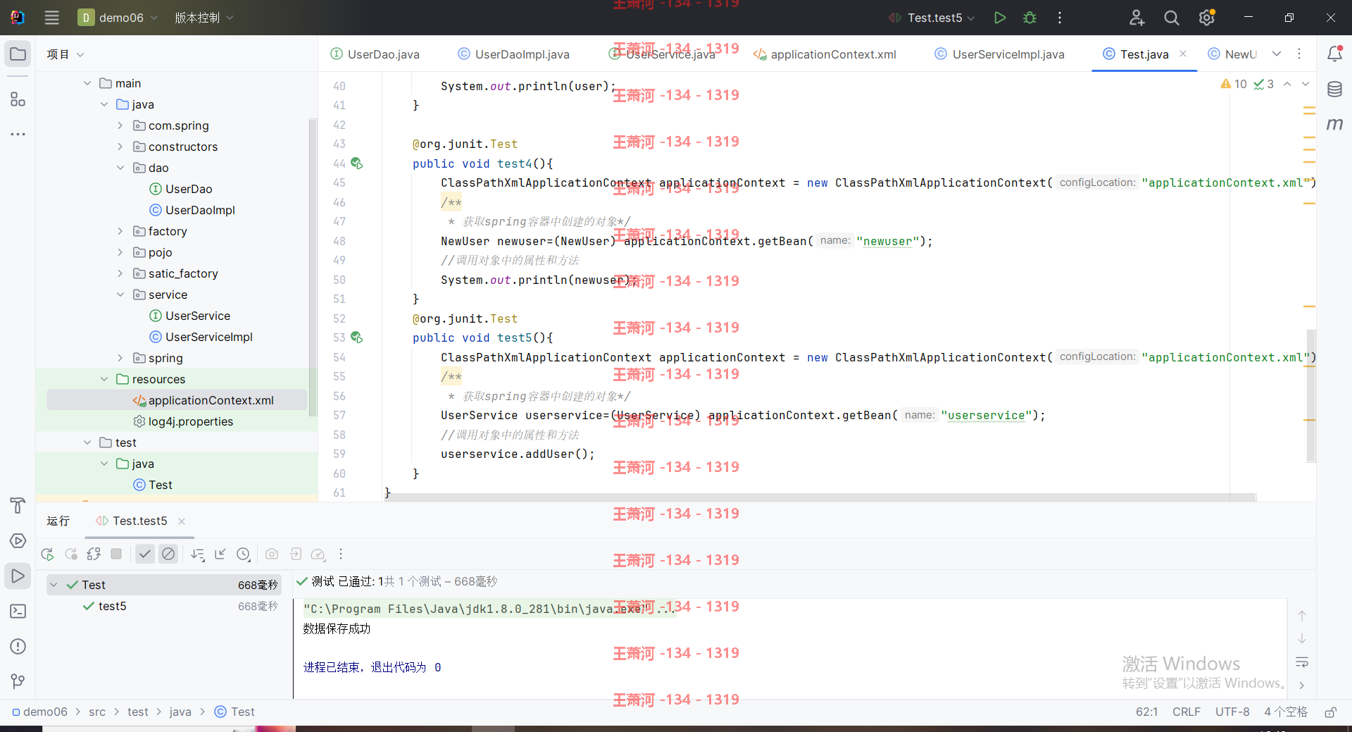
Task: Show hidden editor tabs dropdown
Action: (x=1277, y=54)
